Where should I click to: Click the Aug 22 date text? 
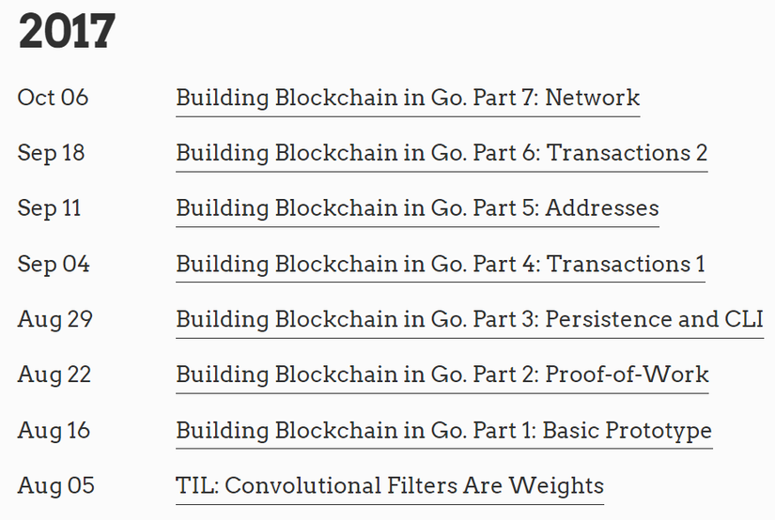click(x=54, y=375)
